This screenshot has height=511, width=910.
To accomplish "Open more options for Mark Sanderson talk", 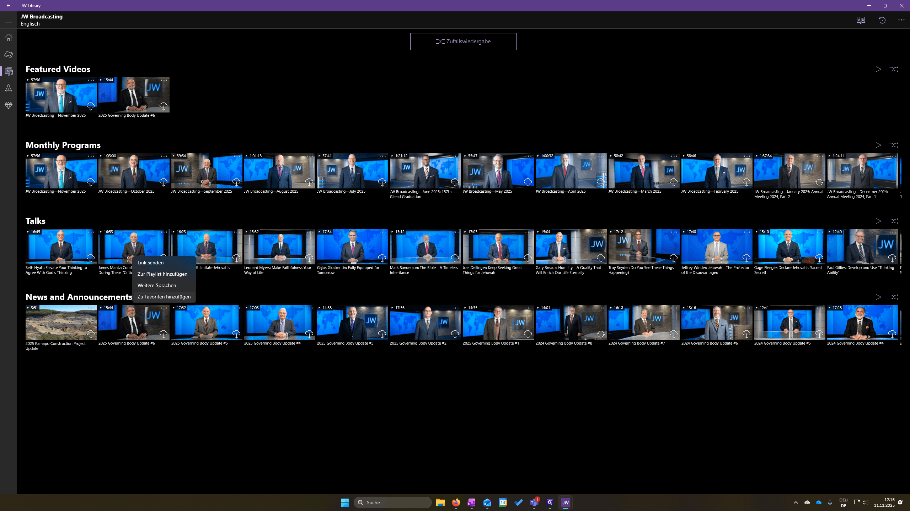I will point(456,232).
